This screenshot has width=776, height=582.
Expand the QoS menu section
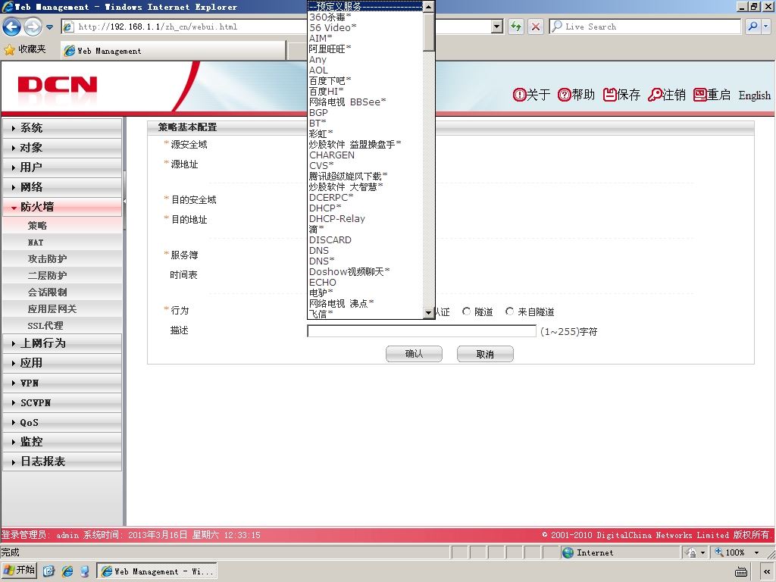coord(62,422)
